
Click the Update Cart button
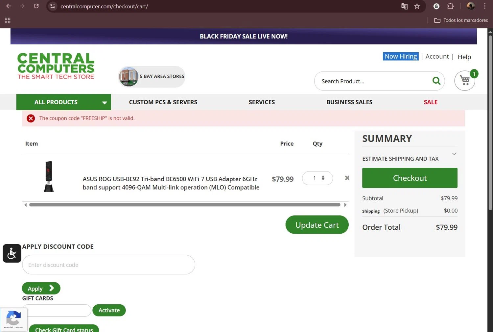[317, 225]
